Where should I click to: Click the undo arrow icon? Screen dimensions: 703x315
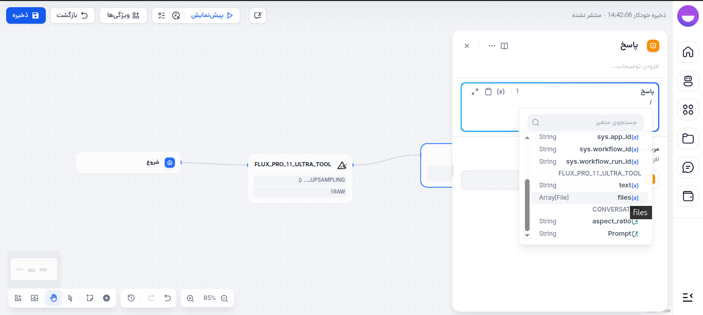pos(167,298)
